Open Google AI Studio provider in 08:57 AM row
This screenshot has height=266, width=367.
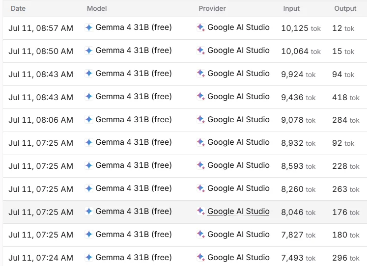point(238,27)
